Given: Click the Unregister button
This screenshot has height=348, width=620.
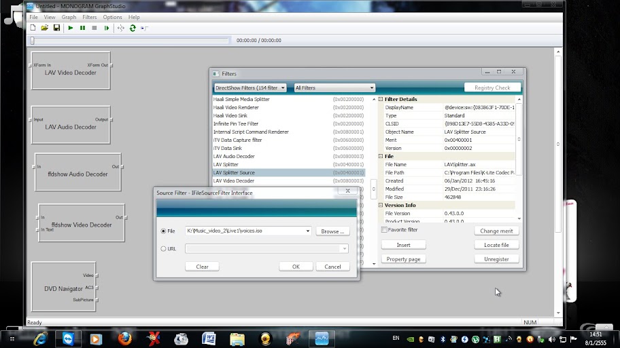Looking at the screenshot, I should point(497,259).
